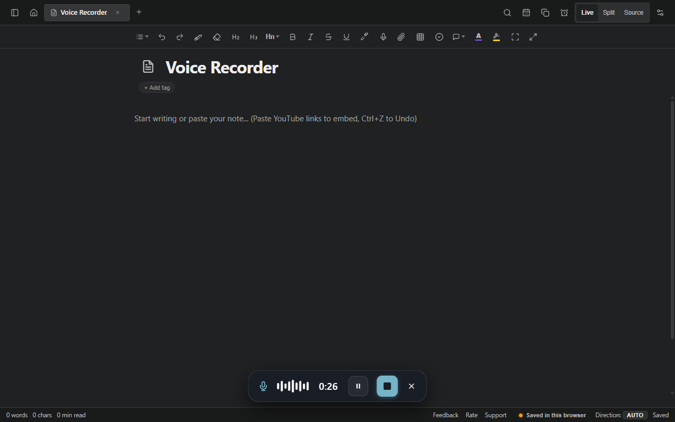
Task: Pick a text color with the A icon
Action: (x=478, y=37)
